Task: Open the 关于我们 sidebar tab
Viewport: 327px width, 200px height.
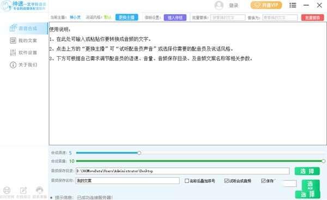Action: 24,65
